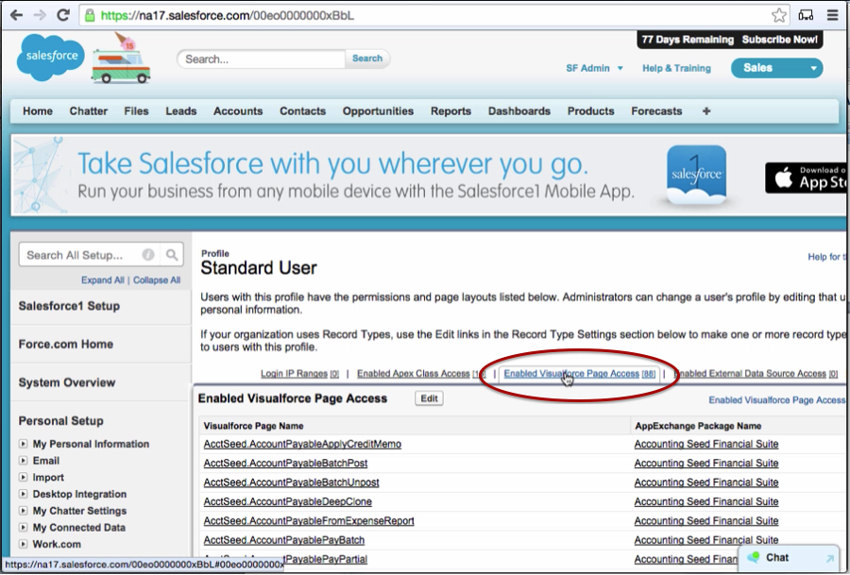The image size is (850, 575).
Task: Click the Search button beside global search
Action: 367,59
